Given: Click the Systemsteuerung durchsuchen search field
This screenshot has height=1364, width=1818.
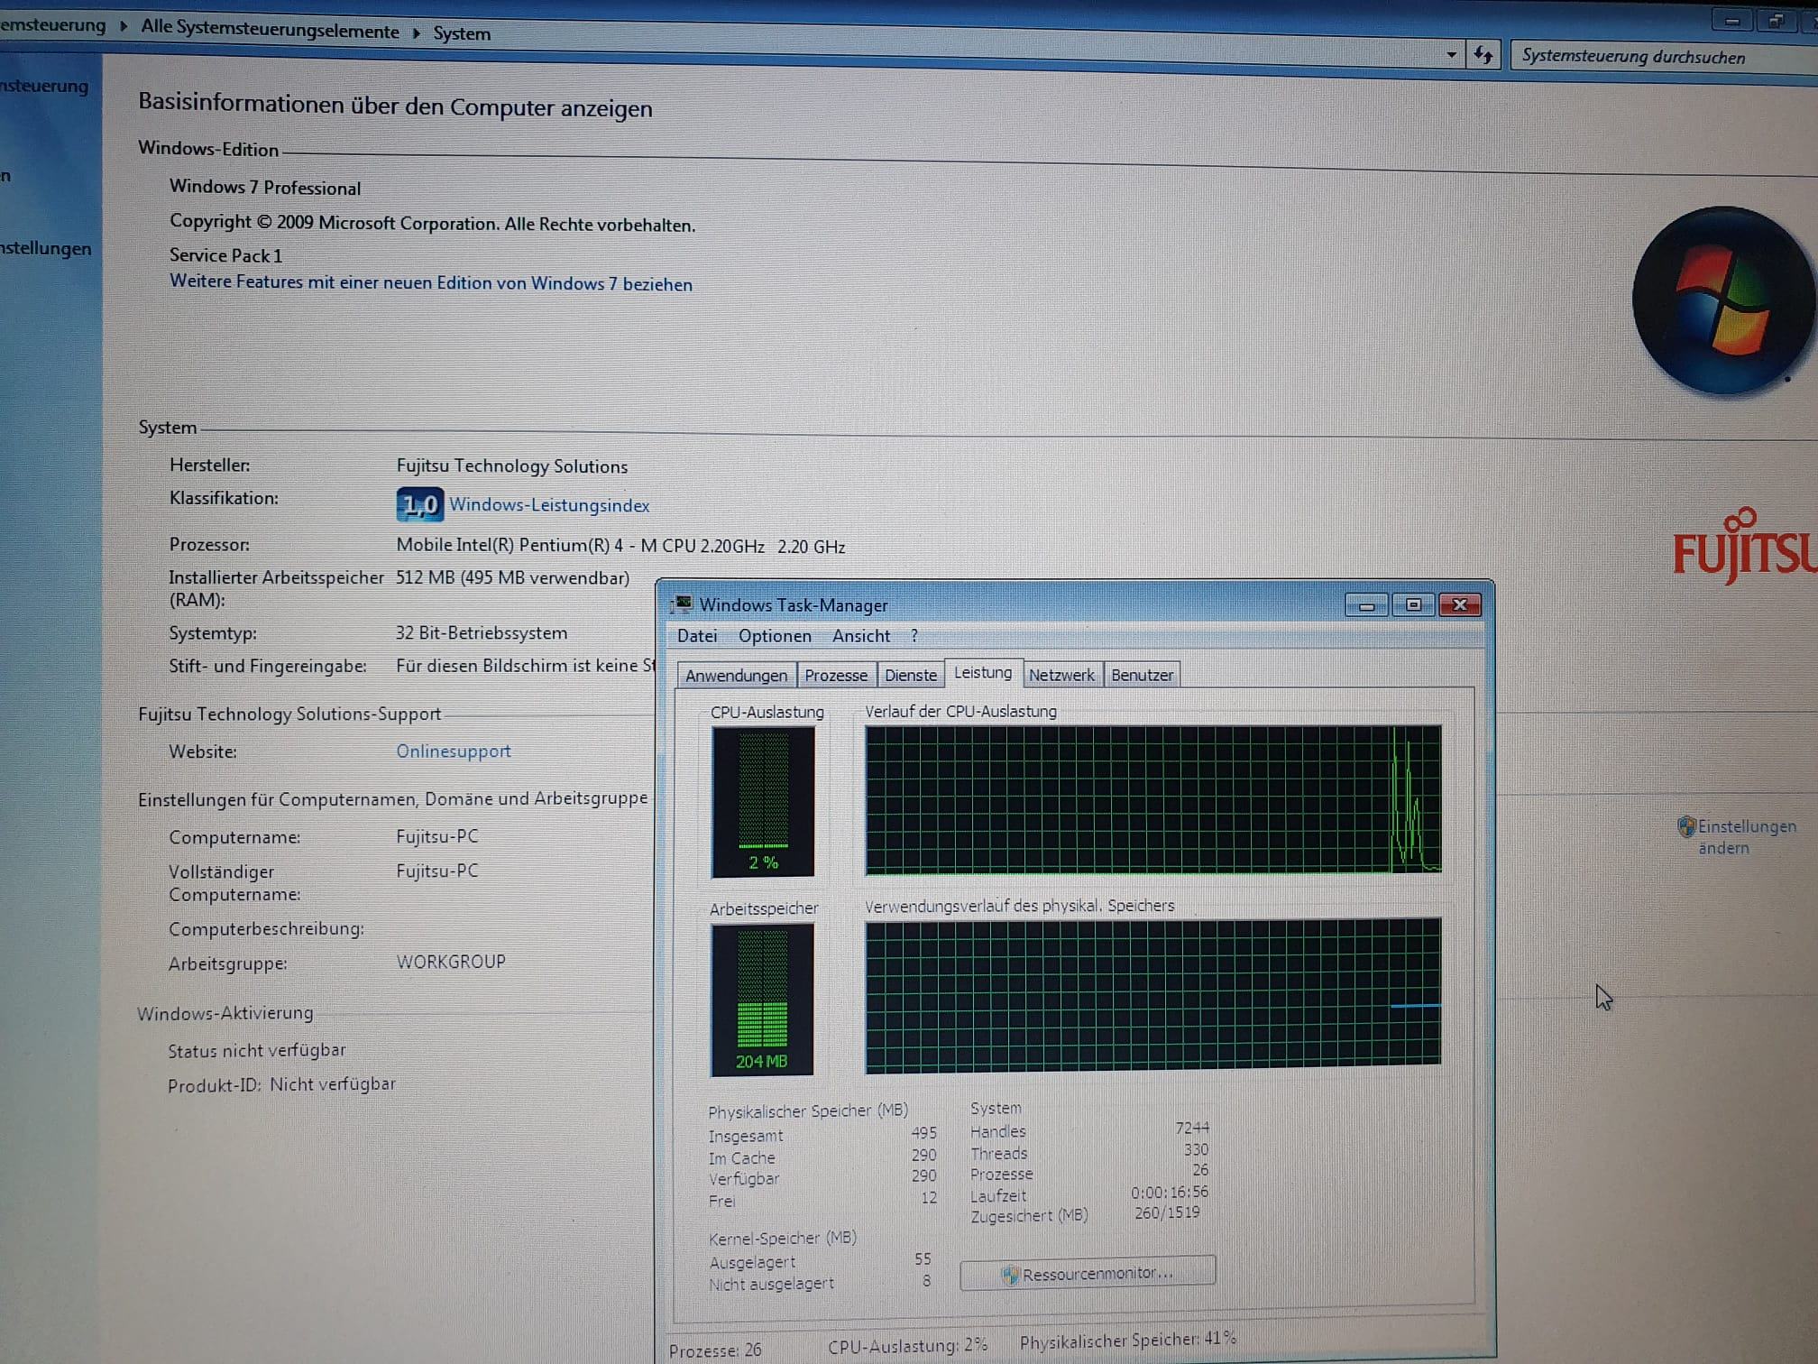Looking at the screenshot, I should [x=1664, y=57].
